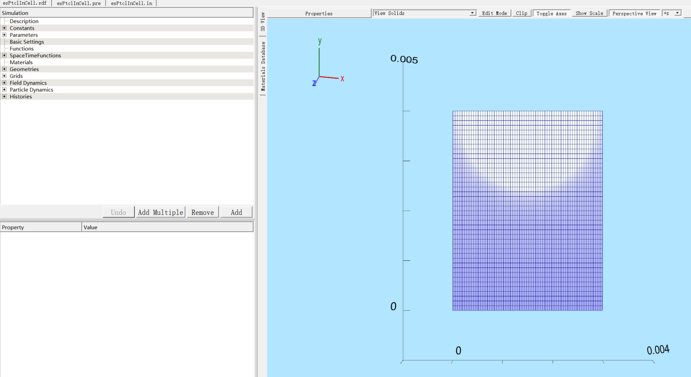Image resolution: width=691 pixels, height=377 pixels.
Task: Click the Add button
Action: tap(236, 212)
